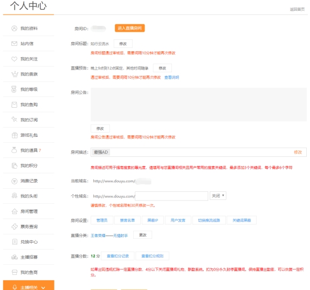Image resolution: width=310 pixels, height=290 pixels.
Task: Open 我的鱼商 in the sidebar
Action: (x=29, y=272)
